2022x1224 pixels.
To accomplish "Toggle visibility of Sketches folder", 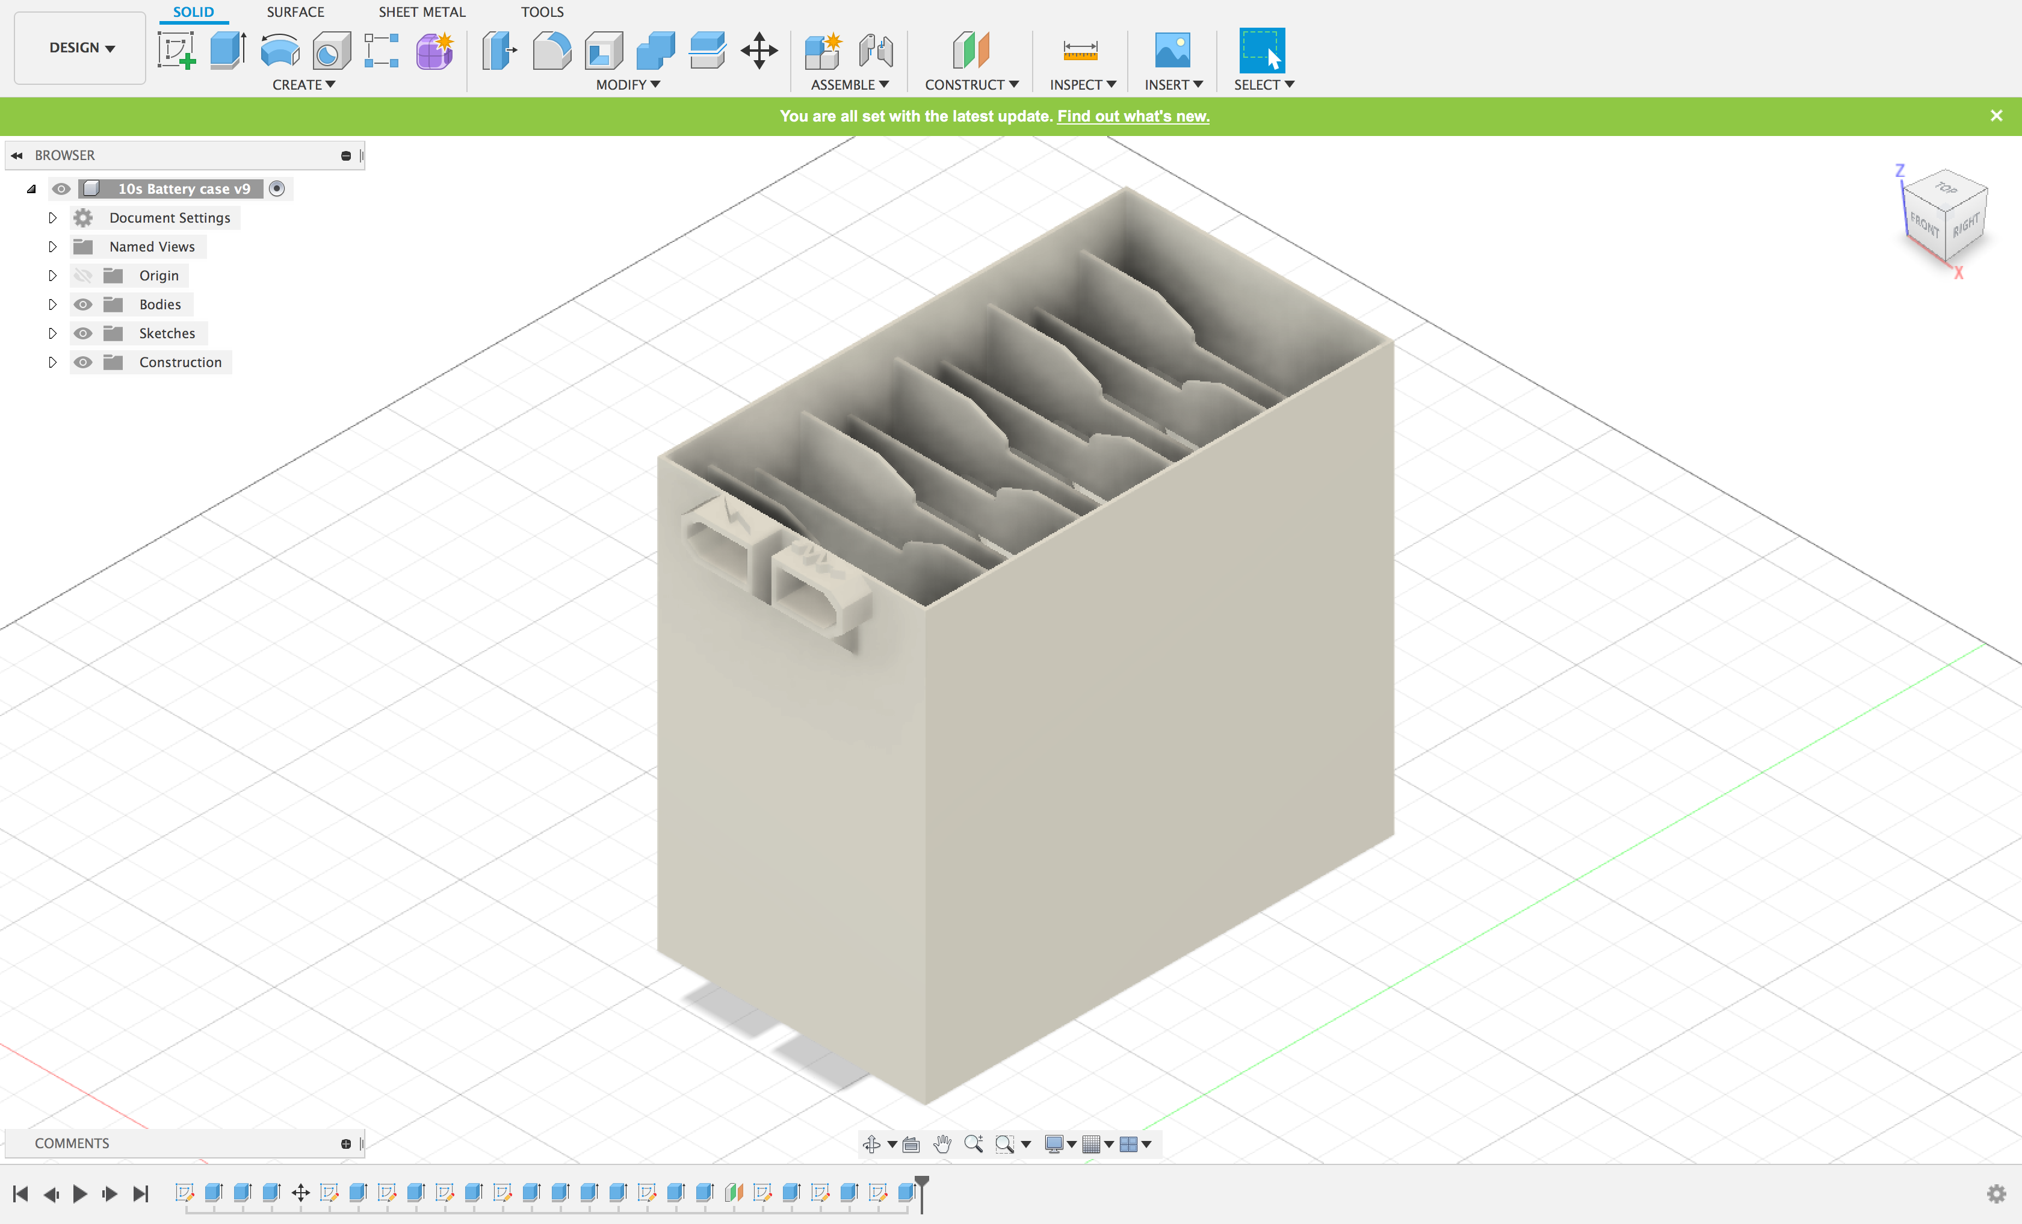I will tap(84, 332).
